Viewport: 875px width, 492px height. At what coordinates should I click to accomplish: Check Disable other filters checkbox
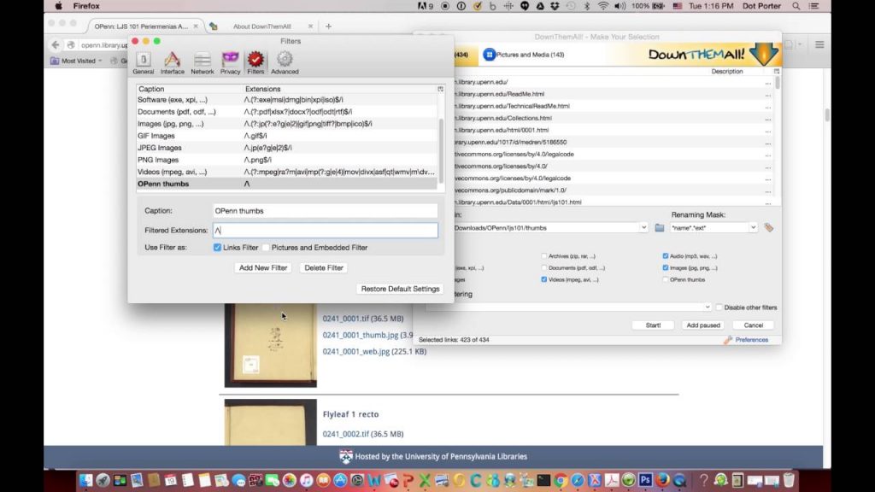[x=719, y=307]
